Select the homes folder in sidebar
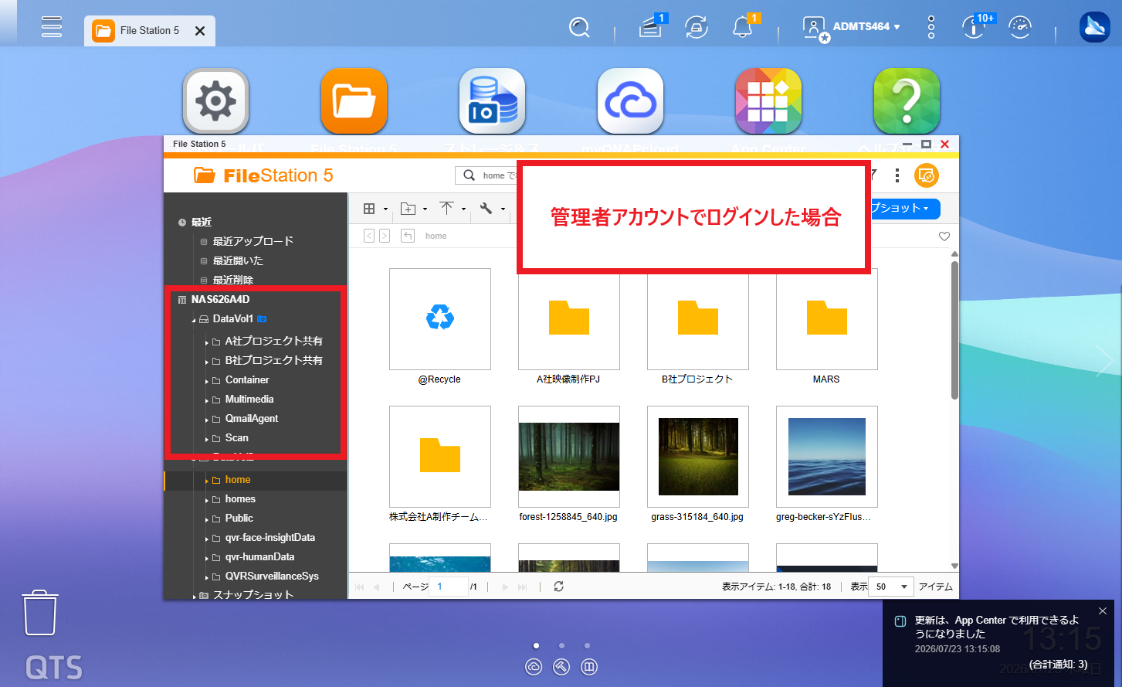 [x=240, y=498]
